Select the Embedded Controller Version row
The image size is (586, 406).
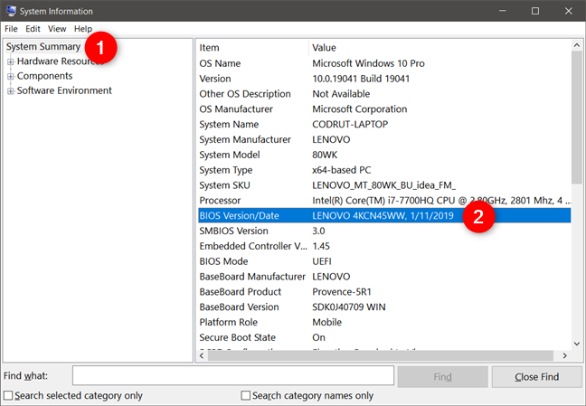384,246
